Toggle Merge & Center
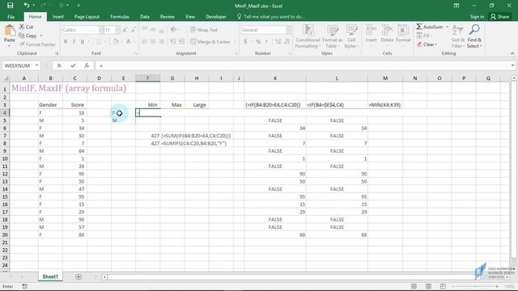 click(x=210, y=41)
